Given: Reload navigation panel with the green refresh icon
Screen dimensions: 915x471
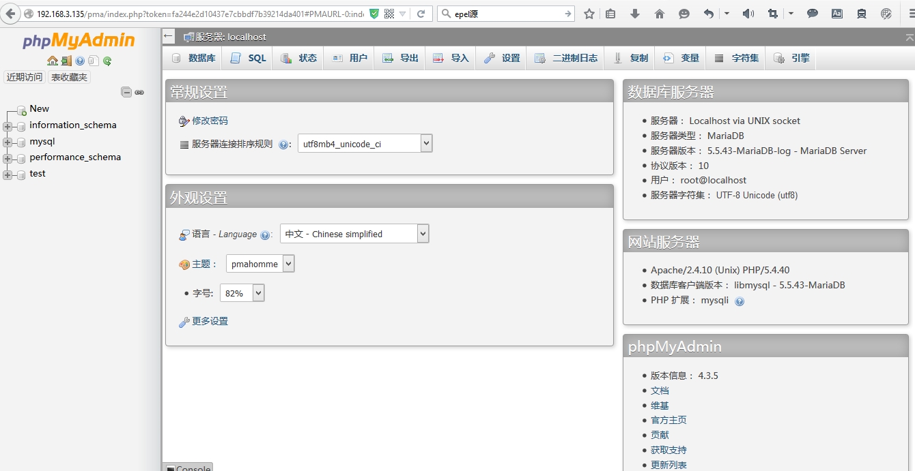Looking at the screenshot, I should click(107, 61).
